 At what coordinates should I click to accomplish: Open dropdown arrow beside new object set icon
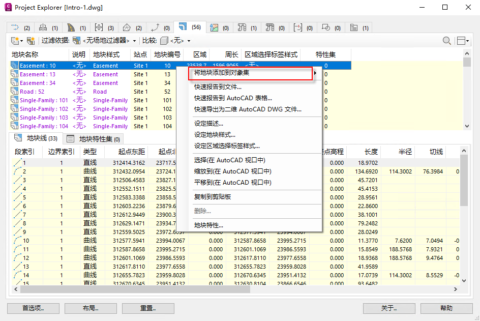click(x=22, y=41)
